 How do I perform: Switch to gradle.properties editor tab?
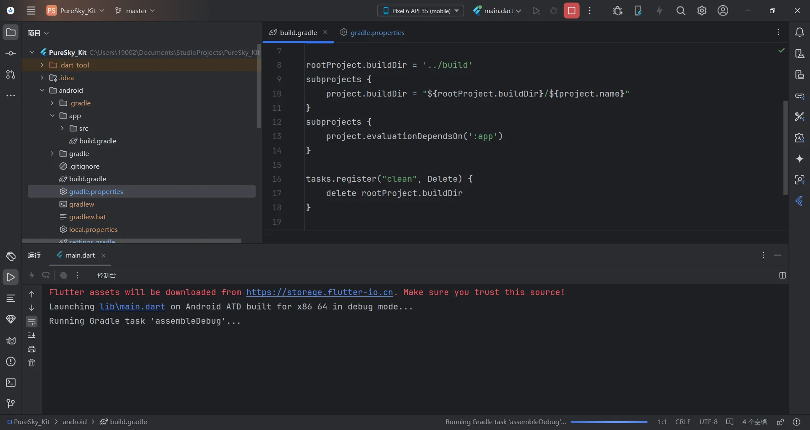click(377, 32)
